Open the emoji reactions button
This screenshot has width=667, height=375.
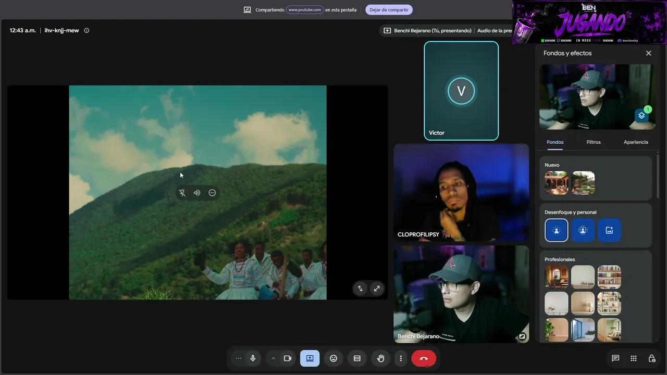(333, 358)
